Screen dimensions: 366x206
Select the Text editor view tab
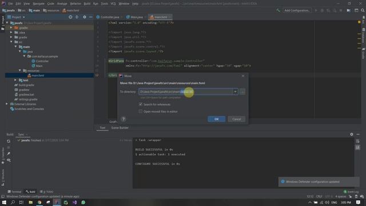pyautogui.click(x=102, y=128)
